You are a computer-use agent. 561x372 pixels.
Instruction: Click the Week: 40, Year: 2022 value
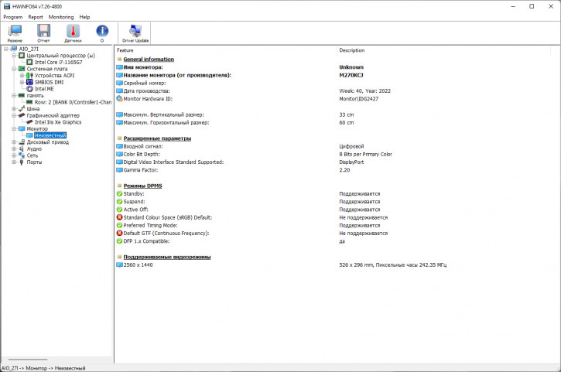pyautogui.click(x=364, y=90)
